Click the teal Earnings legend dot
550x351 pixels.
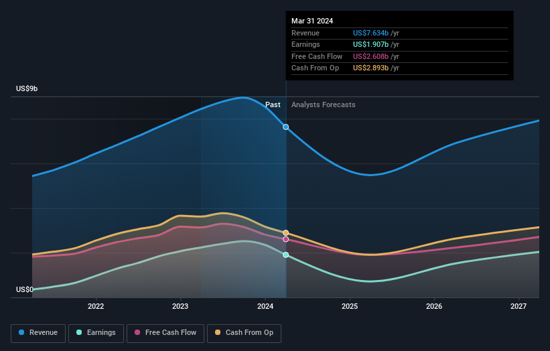79,332
